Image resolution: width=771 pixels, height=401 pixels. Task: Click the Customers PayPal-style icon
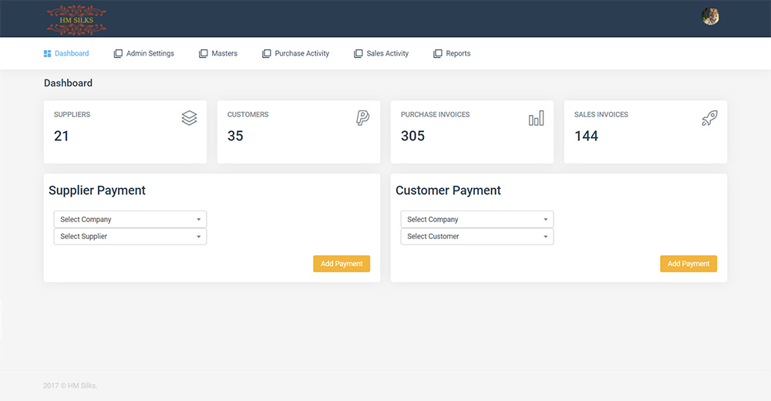[x=362, y=118]
